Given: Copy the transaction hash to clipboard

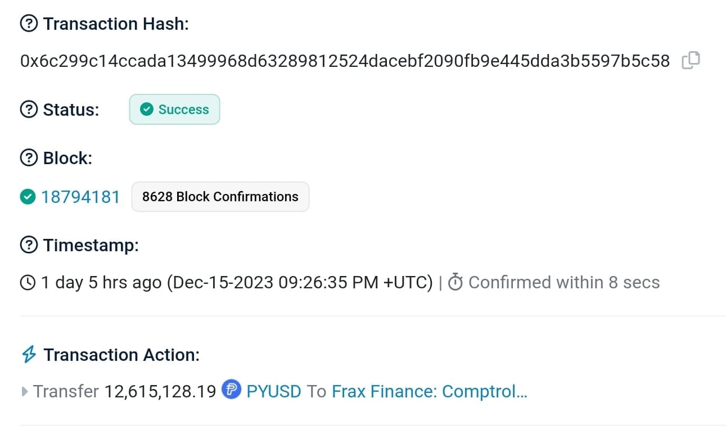Looking at the screenshot, I should (x=690, y=60).
